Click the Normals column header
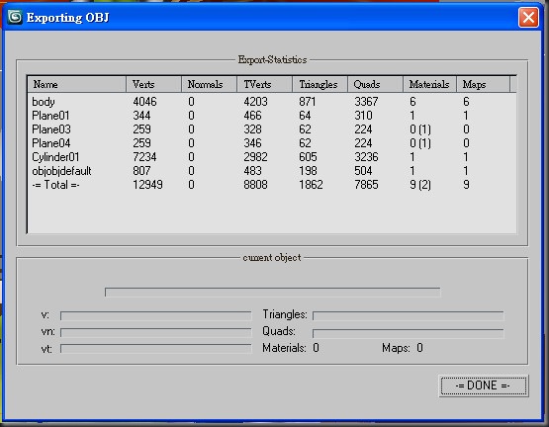The height and width of the screenshot is (427, 549). click(209, 84)
